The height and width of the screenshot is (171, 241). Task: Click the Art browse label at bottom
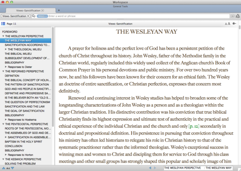pos(8,168)
